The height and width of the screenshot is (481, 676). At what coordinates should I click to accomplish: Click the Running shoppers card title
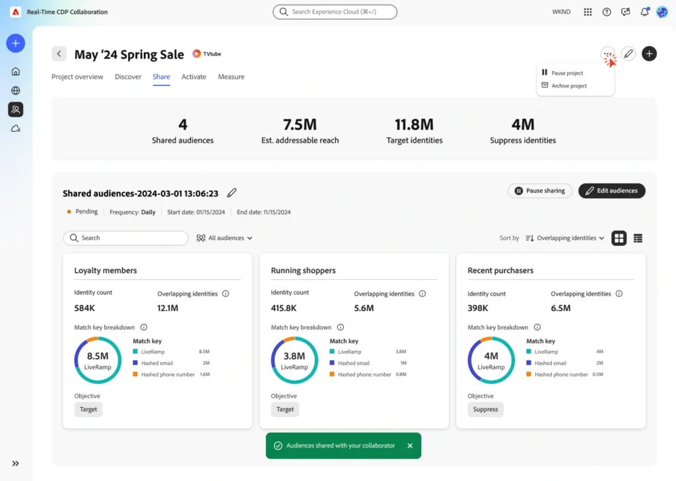(303, 271)
